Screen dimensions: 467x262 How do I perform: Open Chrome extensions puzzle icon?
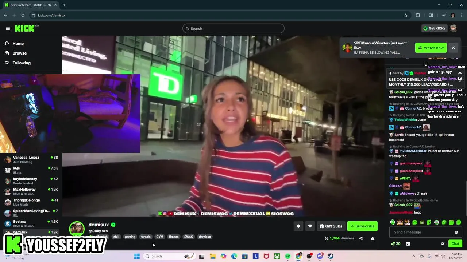(418, 15)
